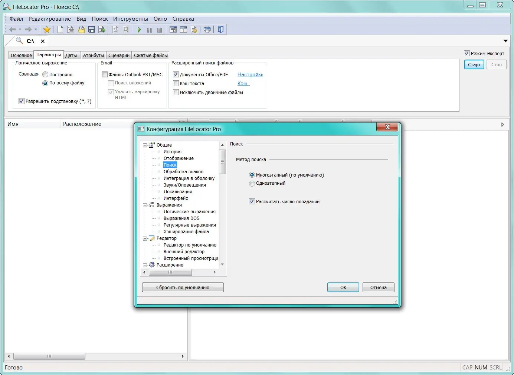Select По всему файлу radio button
The image size is (514, 375).
45,83
